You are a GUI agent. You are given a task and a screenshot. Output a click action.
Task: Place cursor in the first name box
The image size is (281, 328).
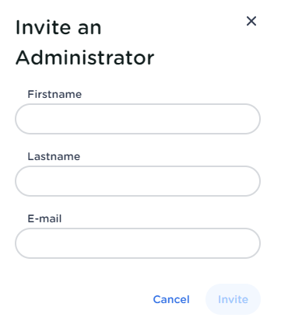(x=138, y=119)
